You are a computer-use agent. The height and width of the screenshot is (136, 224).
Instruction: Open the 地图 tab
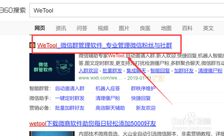(166, 28)
